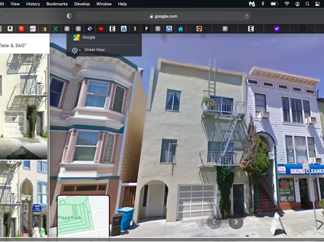324x242 pixels.
Task: Switch to the Yahoo tab
Action: coord(277,29)
